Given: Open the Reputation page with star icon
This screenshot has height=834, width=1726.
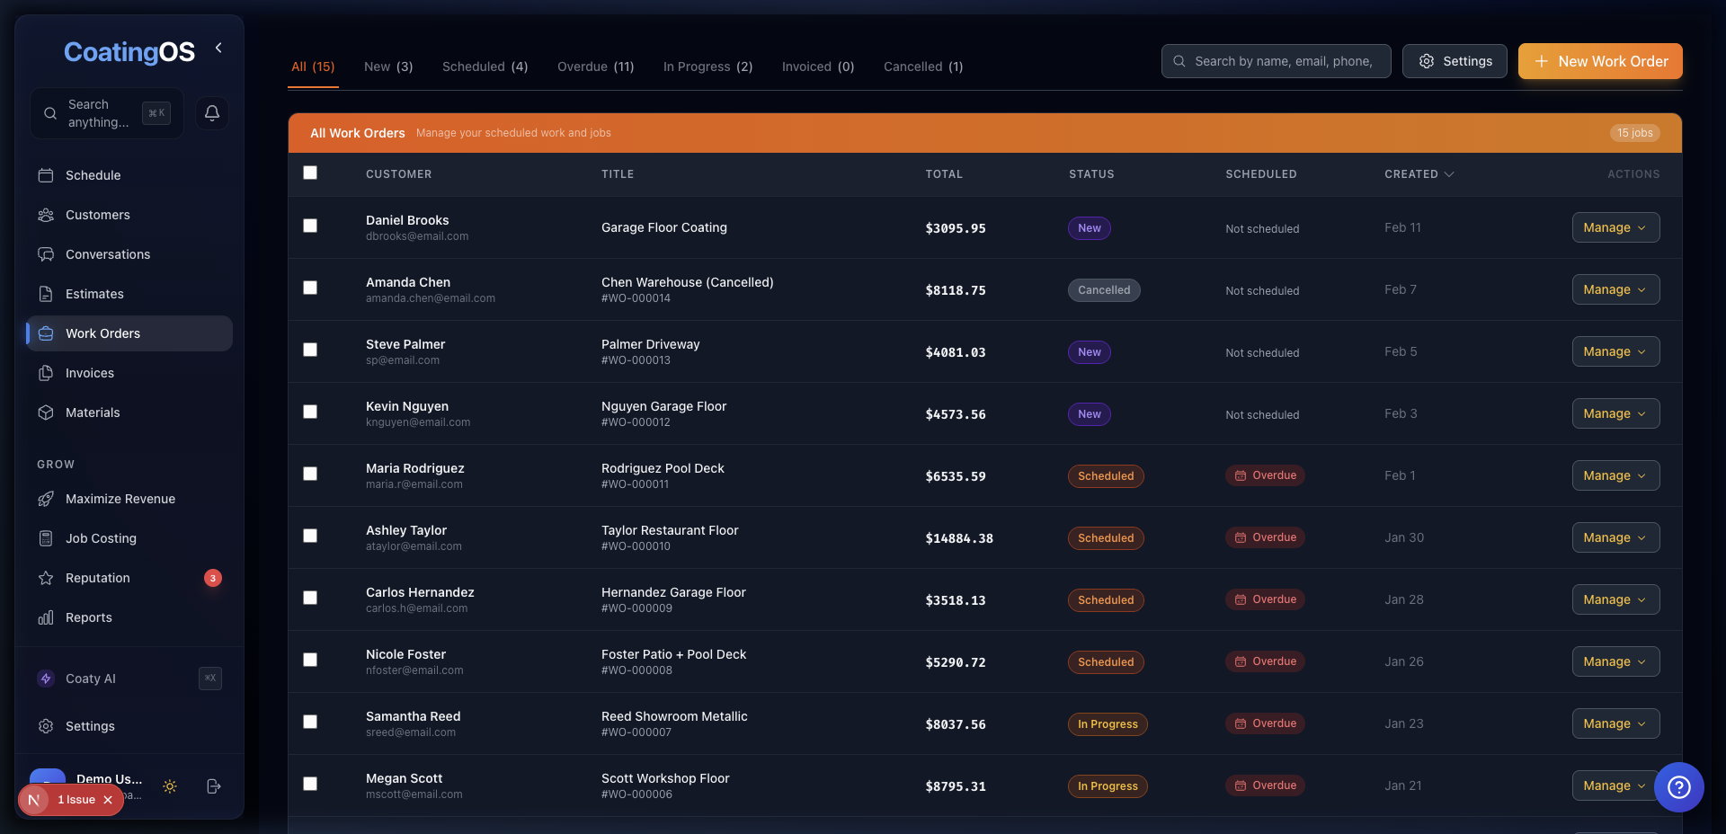Looking at the screenshot, I should 97,578.
